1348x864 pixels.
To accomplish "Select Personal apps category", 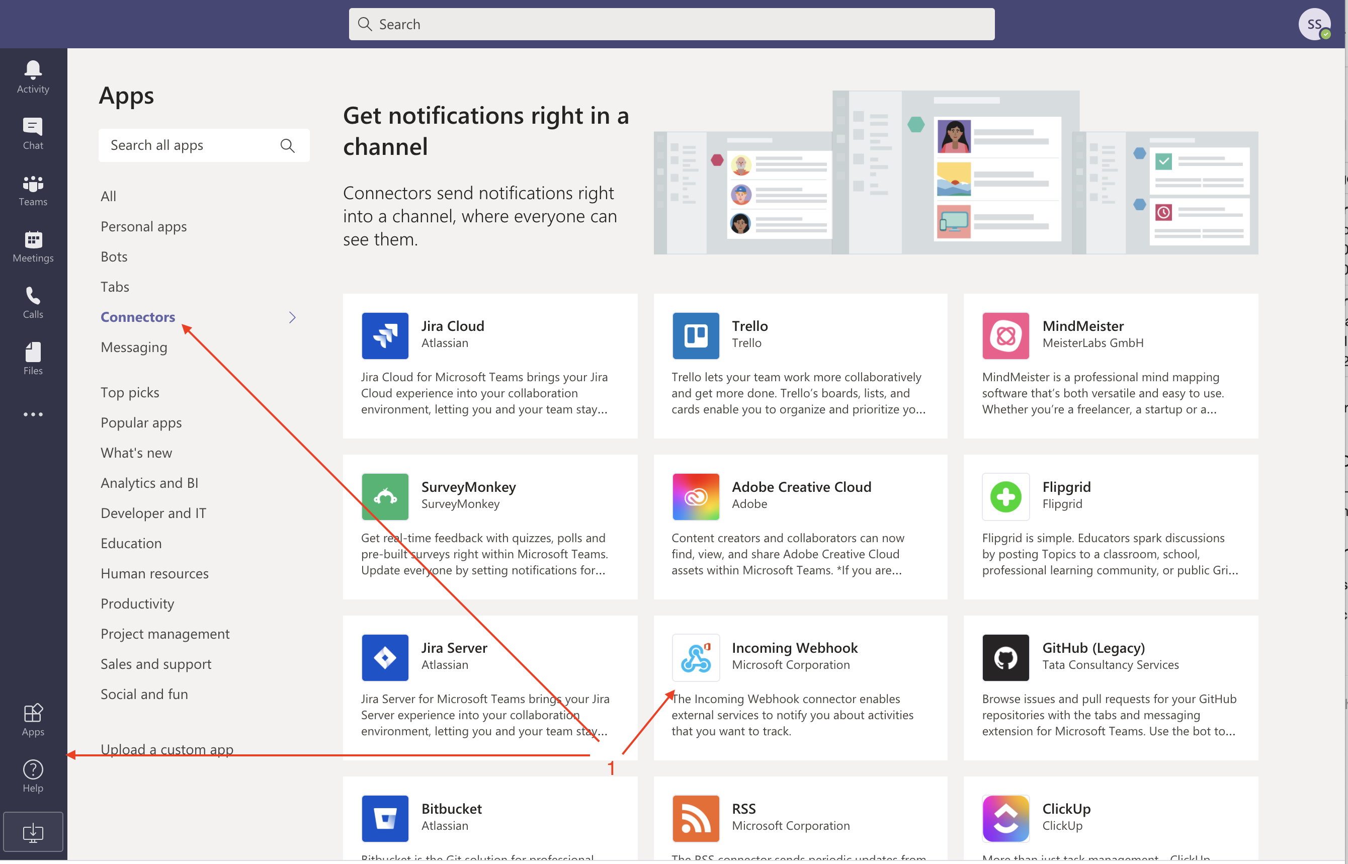I will 144,227.
